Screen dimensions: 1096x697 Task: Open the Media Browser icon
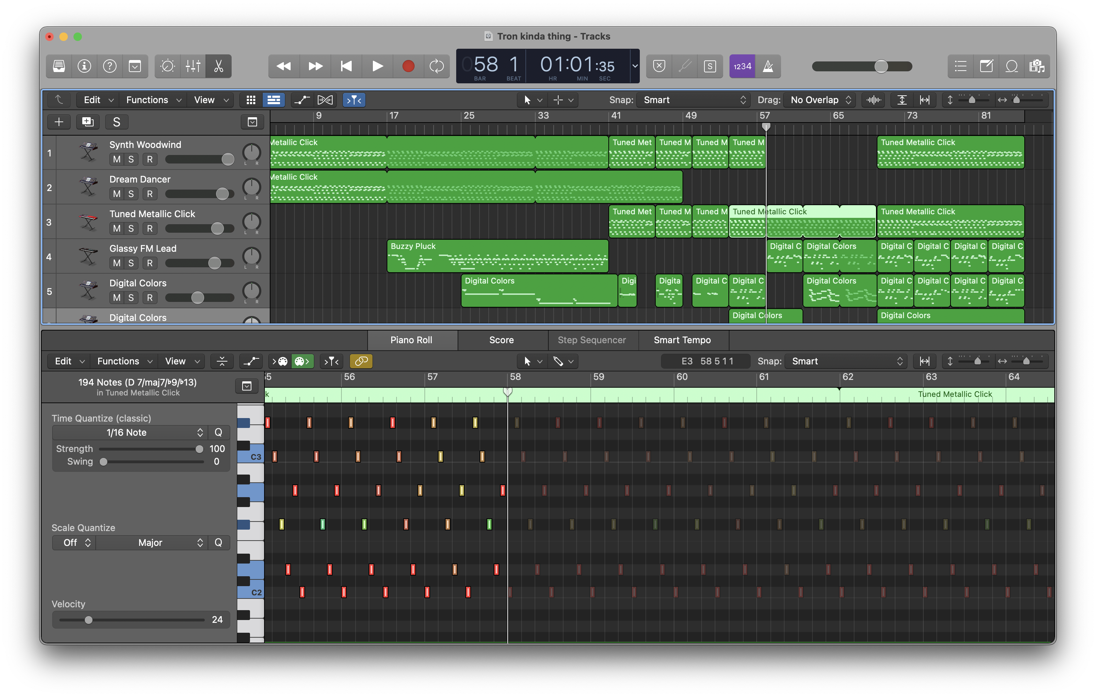point(1037,66)
